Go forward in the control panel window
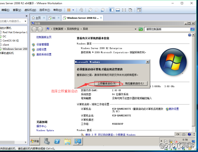Viewport: 198px width, 152px height. point(40,29)
